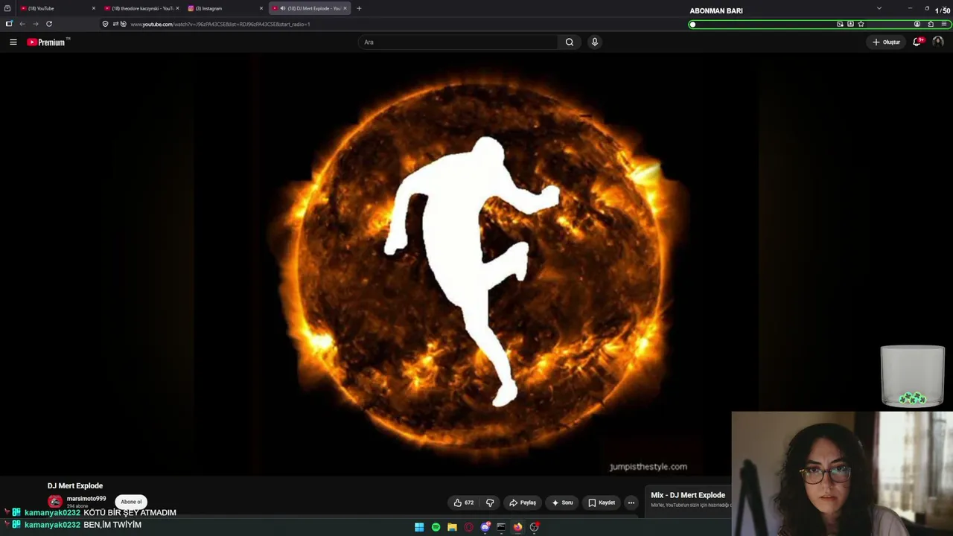The height and width of the screenshot is (536, 953).
Task: Click the Mix - DJ Mert Explode playlist header
Action: 688,495
